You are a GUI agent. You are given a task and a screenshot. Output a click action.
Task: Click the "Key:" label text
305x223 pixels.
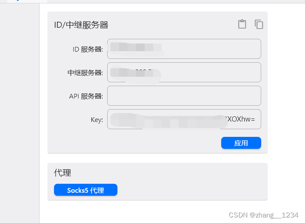click(x=97, y=120)
